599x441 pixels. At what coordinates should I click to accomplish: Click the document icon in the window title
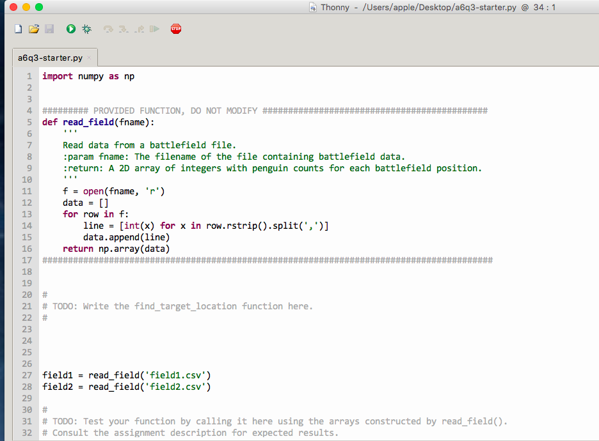pos(313,7)
